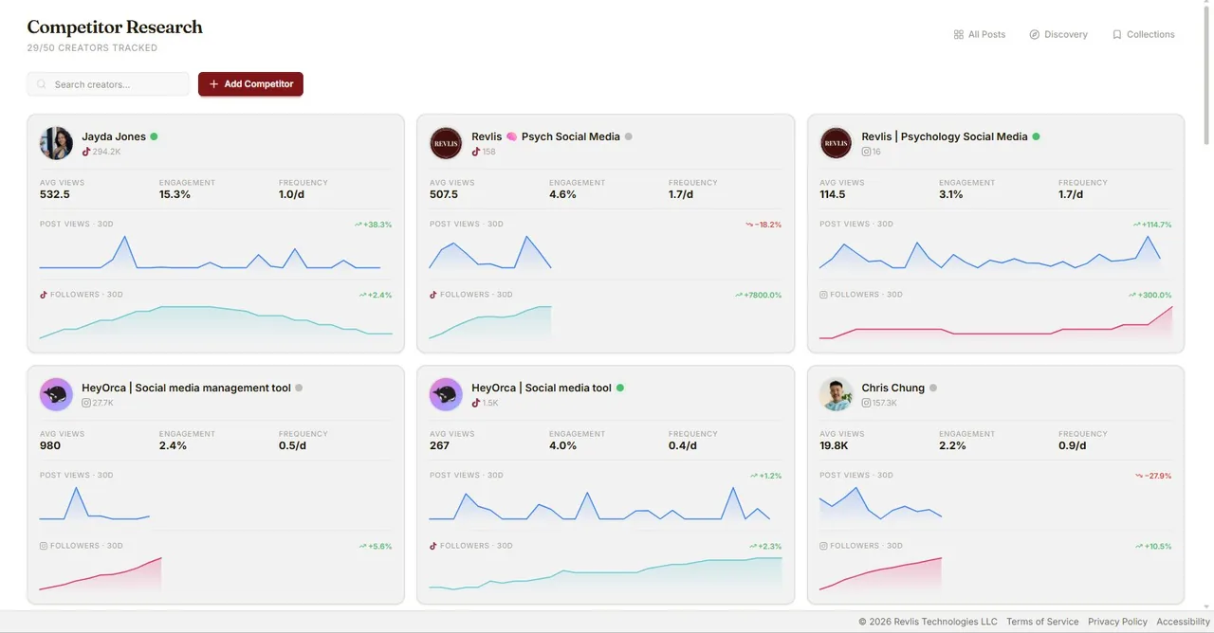Open Jayda Jones creator name
Screen dimensions: 1214x633
coord(114,136)
